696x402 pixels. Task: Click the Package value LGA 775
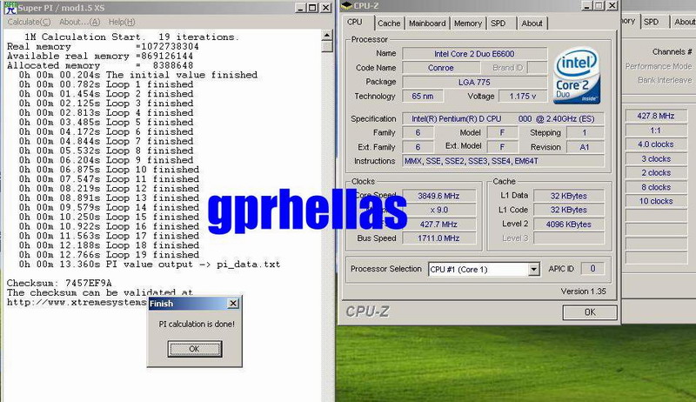[474, 82]
